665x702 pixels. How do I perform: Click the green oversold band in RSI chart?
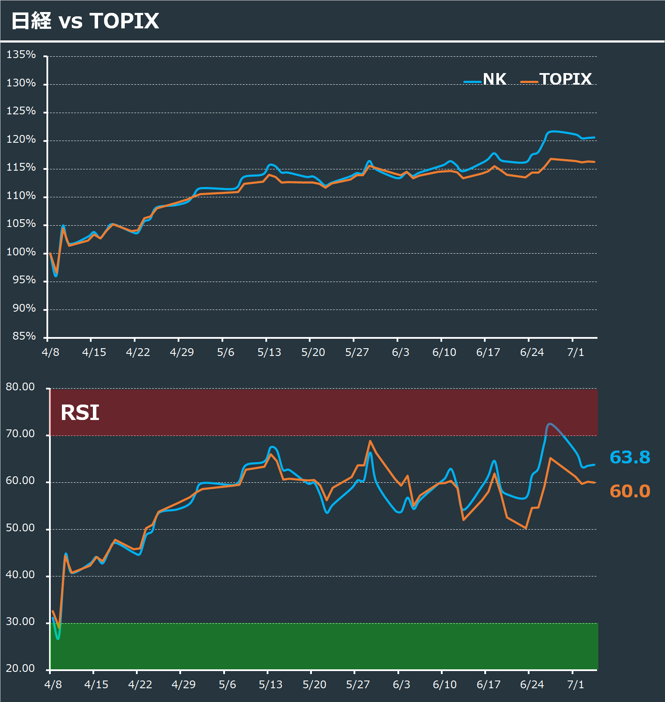coord(324,646)
